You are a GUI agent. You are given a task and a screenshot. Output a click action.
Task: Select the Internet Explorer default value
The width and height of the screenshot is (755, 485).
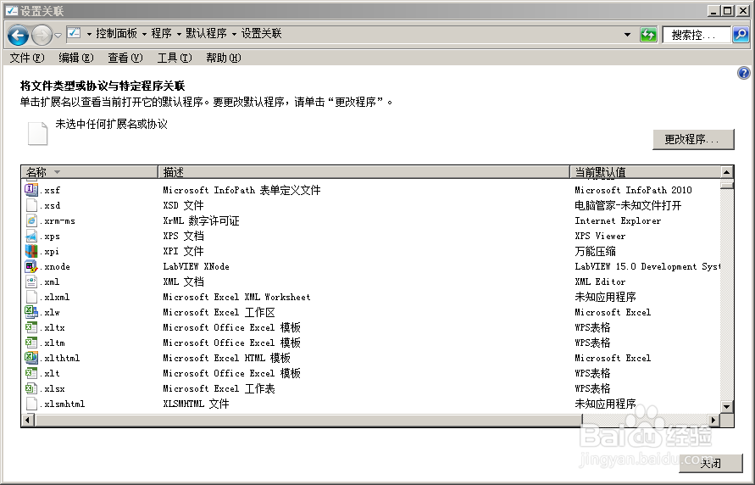coord(618,220)
